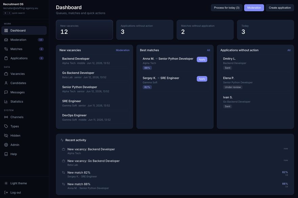
Task: Click the Dashboard grid icon in sidebar
Action: (6, 31)
